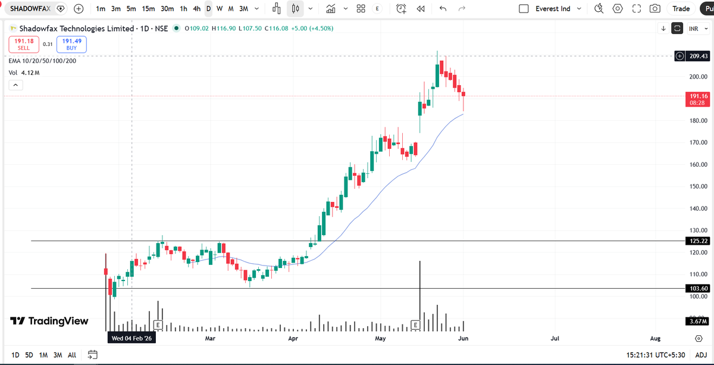Enter fullscreen mode

[x=636, y=8]
